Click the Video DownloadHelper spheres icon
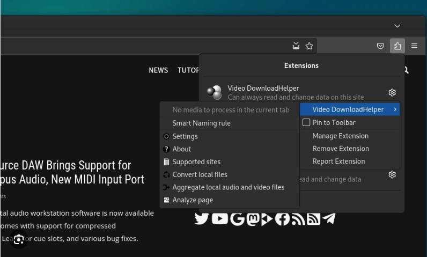Viewport: 427px width, 257px height. 215,92
